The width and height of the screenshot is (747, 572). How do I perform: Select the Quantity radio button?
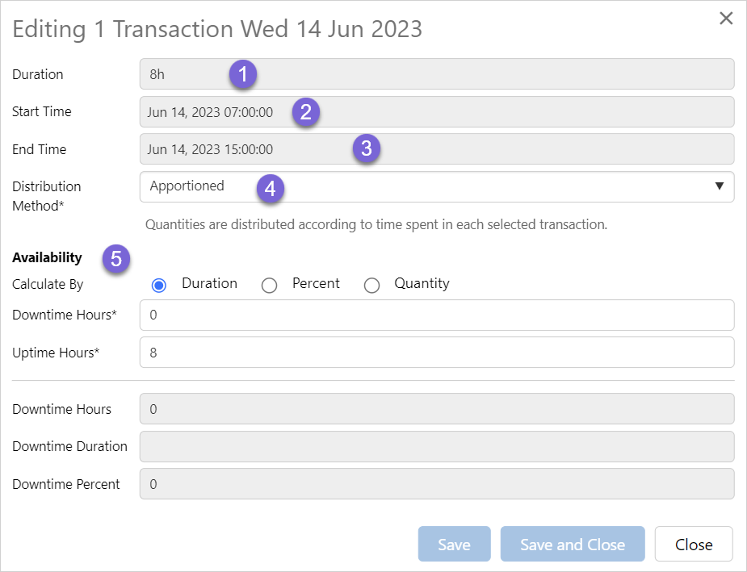tap(371, 285)
